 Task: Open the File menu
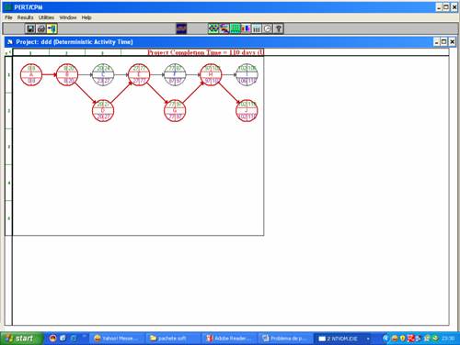click(x=8, y=17)
